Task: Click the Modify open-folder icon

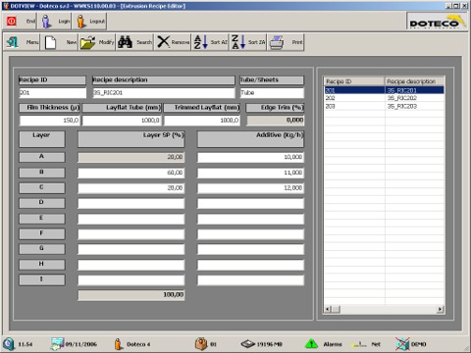Action: tap(87, 42)
